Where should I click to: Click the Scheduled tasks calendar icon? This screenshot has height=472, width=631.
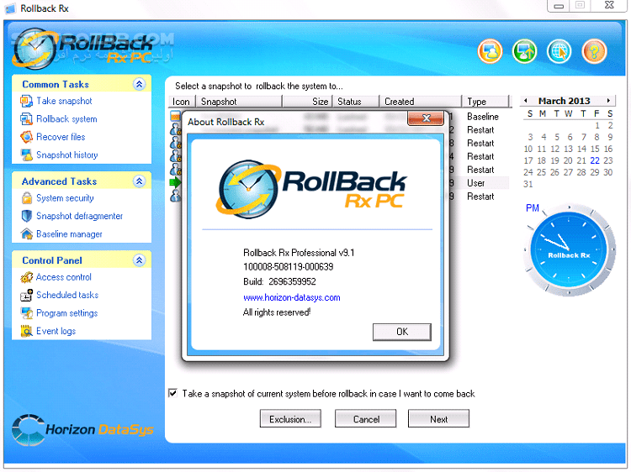[27, 296]
